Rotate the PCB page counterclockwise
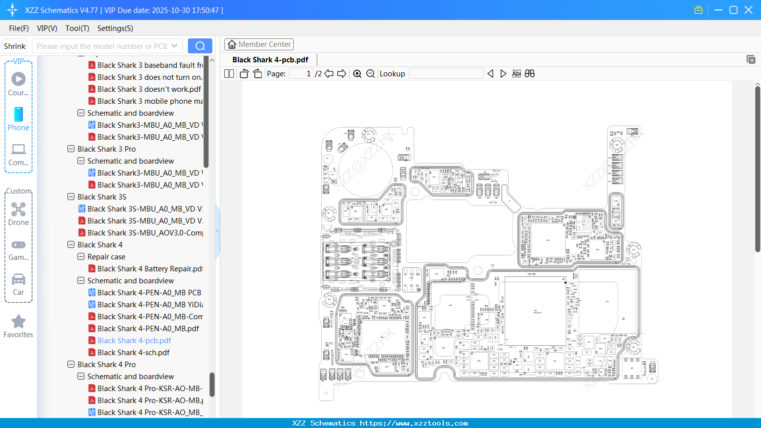 point(243,73)
